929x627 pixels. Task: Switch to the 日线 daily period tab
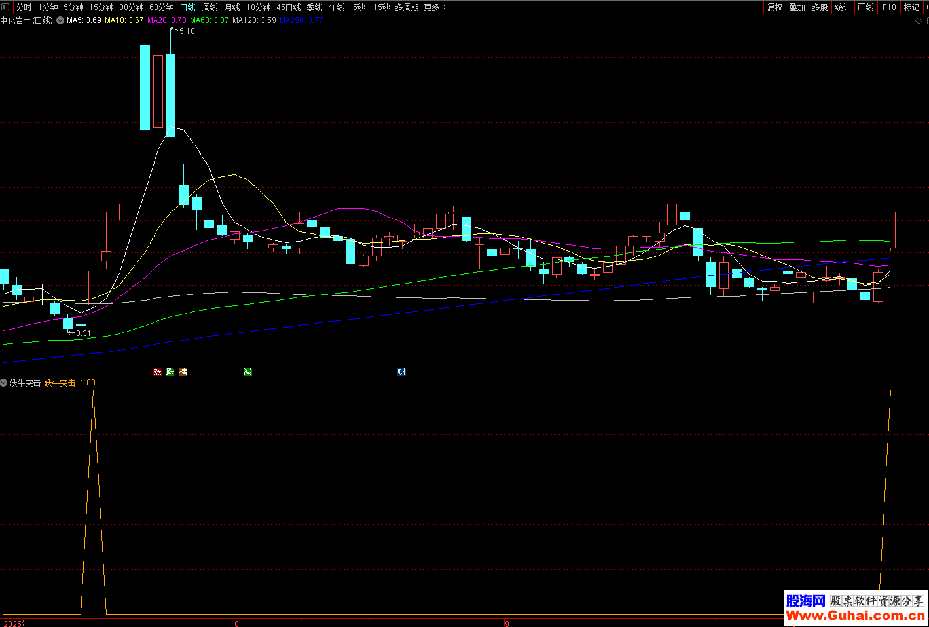pos(188,7)
